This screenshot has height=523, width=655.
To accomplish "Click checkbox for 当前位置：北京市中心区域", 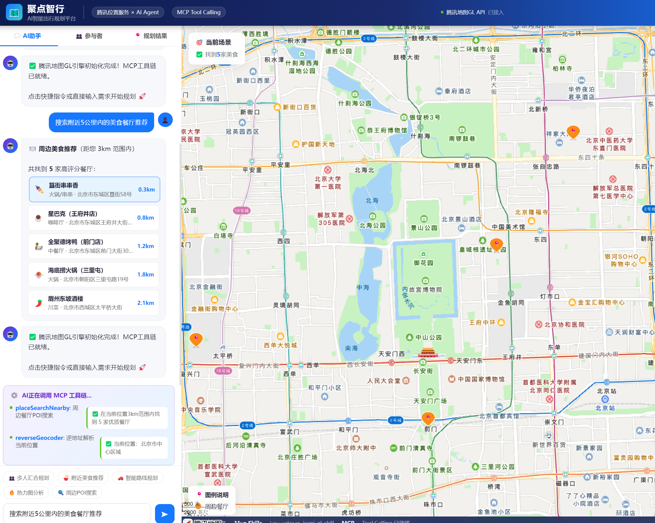I will [x=109, y=444].
